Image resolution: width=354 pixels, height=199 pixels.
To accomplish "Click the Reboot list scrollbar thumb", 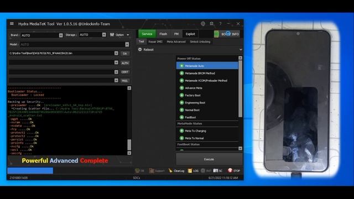I will [240, 88].
